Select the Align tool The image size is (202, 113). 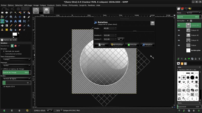24,17
